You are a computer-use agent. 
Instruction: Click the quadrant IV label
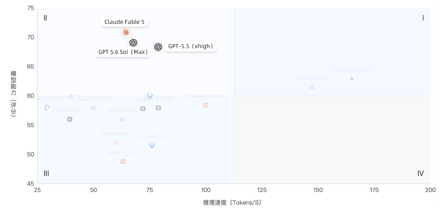421,173
